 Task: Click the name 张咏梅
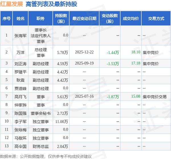point(21,130)
